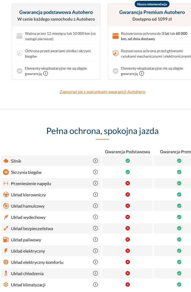This screenshot has width=191, height=292.
Task: Open info tooltip for Przeniesienie napędu
Action: (95, 183)
